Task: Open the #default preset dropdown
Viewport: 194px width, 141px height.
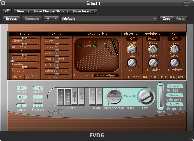Action: 109,19
